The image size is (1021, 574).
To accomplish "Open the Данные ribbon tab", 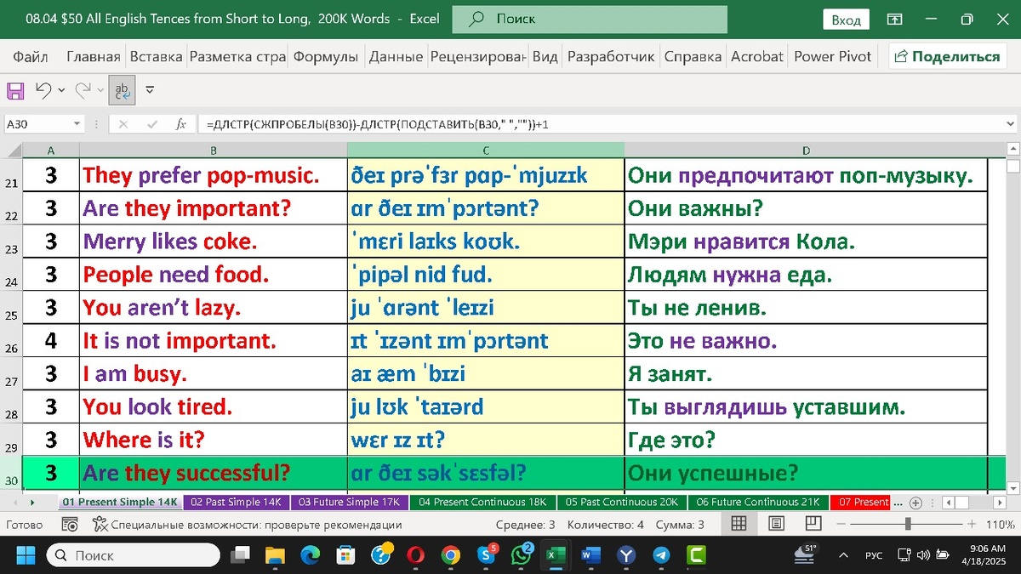I will (396, 57).
